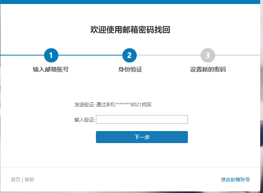Click the gray step 3 circle
The image size is (263, 193).
click(207, 55)
